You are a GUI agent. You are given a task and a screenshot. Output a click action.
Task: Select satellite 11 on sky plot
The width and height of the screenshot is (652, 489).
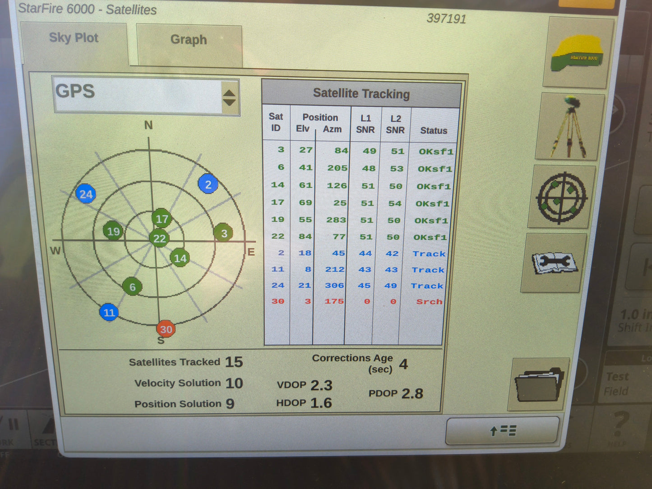click(x=109, y=313)
